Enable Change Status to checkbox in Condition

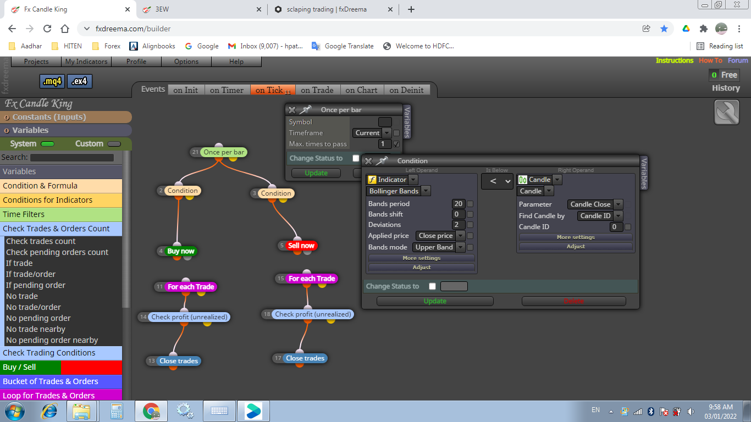(432, 286)
